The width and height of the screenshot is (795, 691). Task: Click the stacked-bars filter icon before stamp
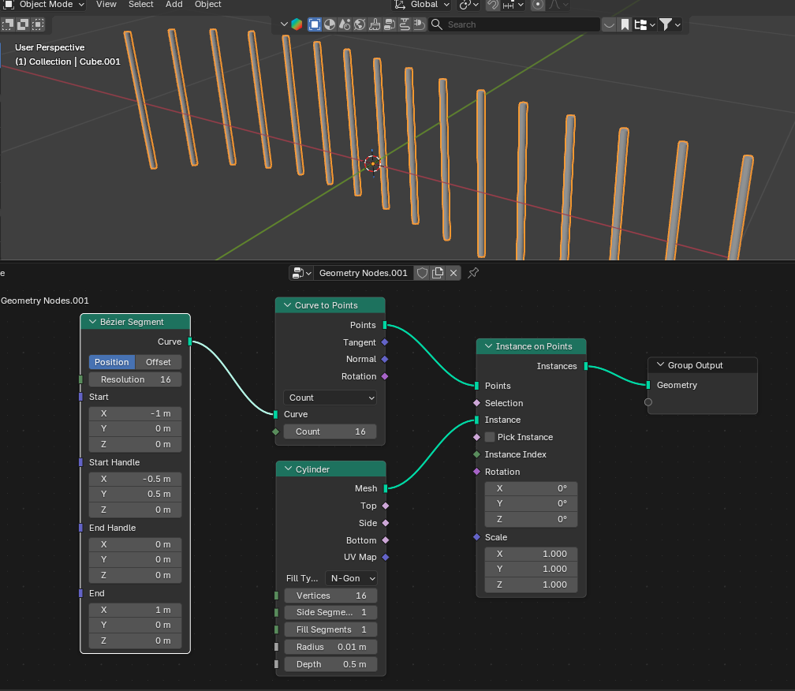tap(390, 24)
